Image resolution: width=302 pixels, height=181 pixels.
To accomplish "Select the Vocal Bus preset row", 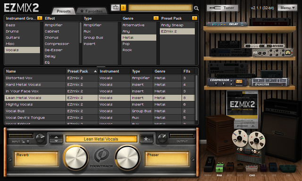I will coord(100,111).
